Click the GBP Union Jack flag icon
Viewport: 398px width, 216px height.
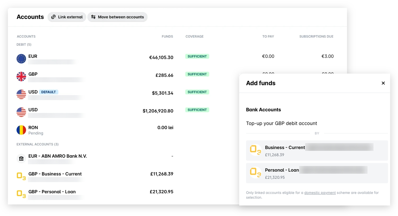21,76
